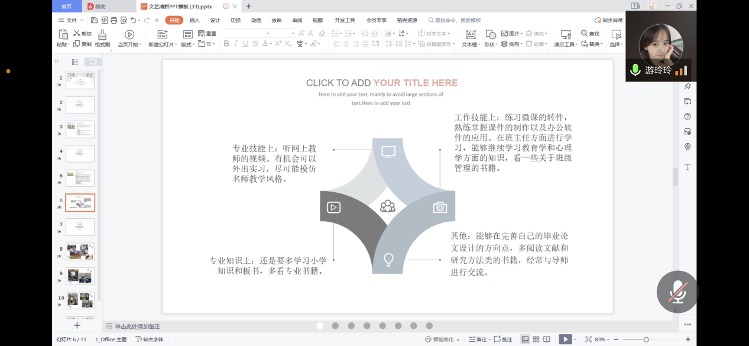The width and height of the screenshot is (749, 346).
Task: Open the File (文件) menu dropdown
Action: tap(71, 20)
